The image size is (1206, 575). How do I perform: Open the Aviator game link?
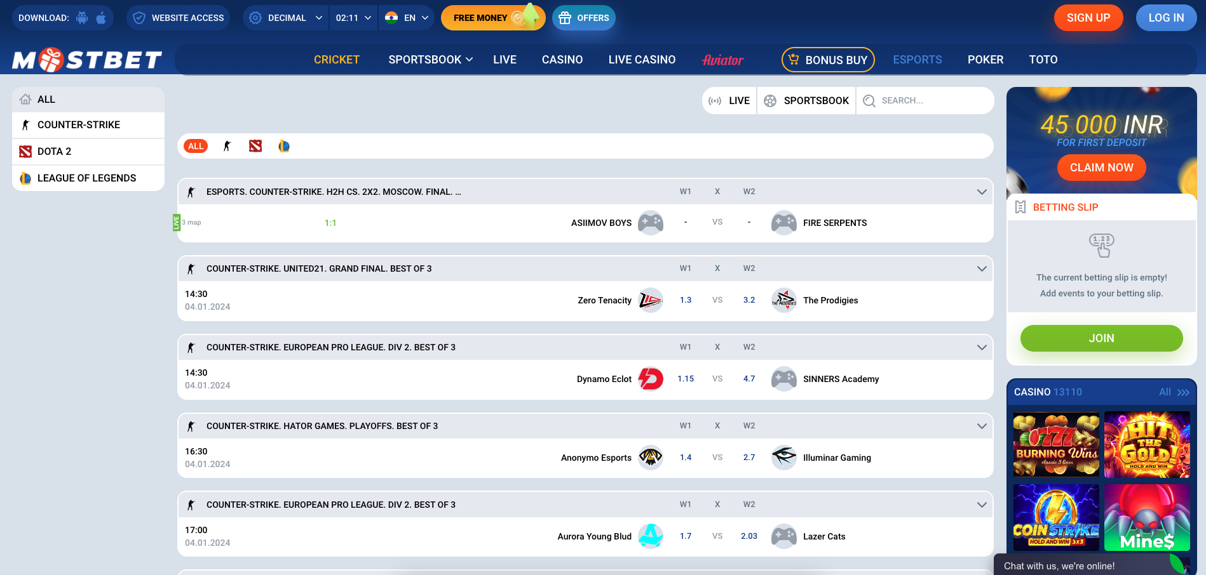(722, 60)
